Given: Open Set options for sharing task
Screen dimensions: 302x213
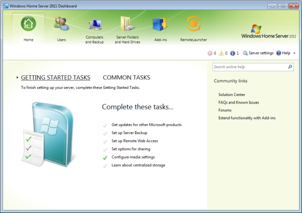Looking at the screenshot, I should (131, 149).
